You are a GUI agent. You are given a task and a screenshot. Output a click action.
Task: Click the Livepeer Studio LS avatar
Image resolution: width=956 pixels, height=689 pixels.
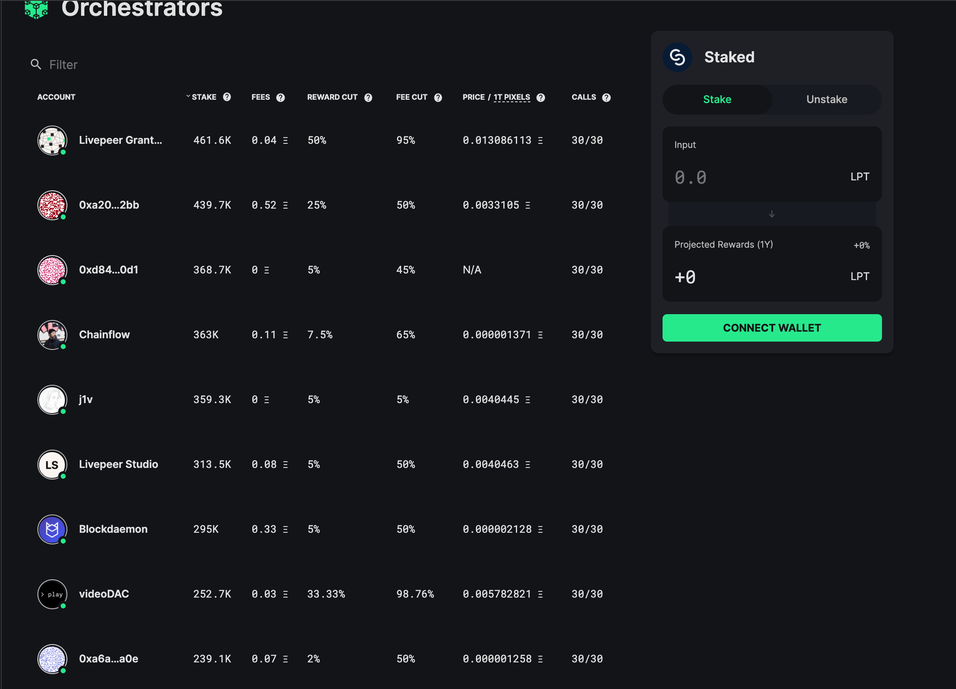tap(52, 465)
